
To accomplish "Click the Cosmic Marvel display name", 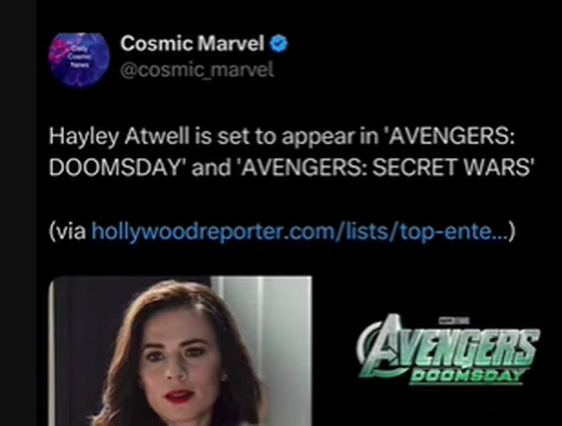I will tap(192, 43).
